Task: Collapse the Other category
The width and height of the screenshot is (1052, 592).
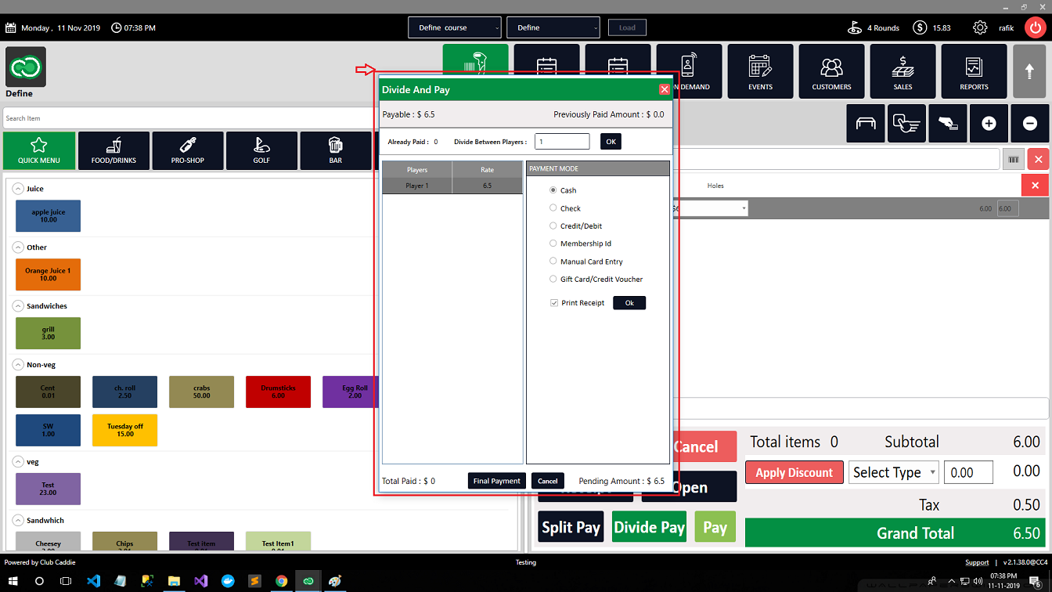Action: coord(18,247)
